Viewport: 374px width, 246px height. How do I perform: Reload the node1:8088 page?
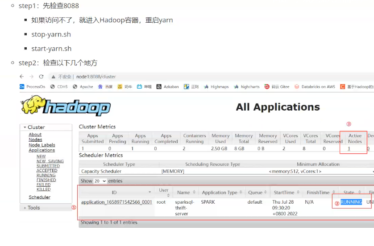pyautogui.click(x=41, y=77)
